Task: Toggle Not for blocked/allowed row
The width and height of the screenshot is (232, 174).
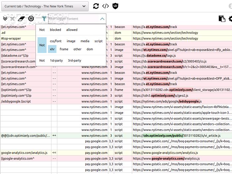Action: (42, 30)
